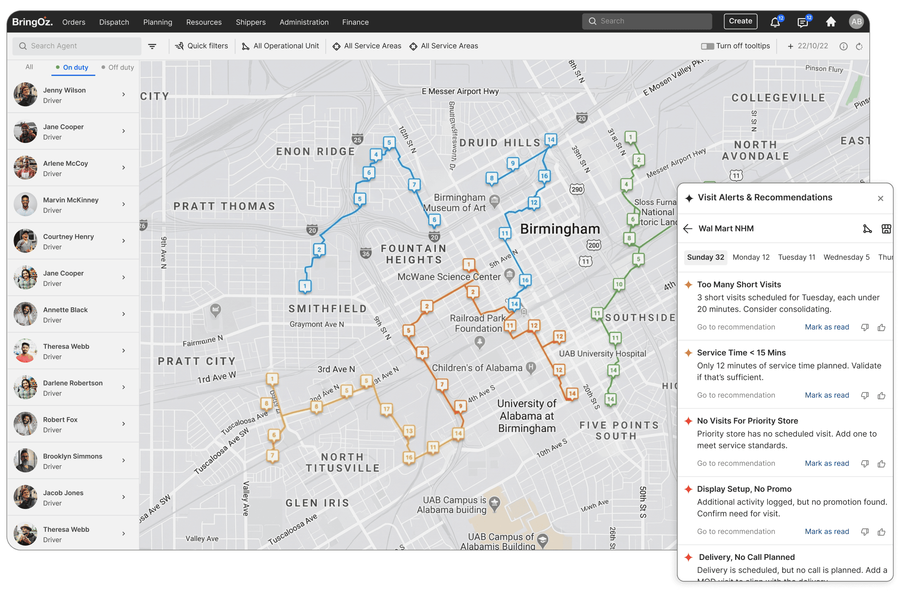
Task: Go to home via house icon
Action: 831,22
